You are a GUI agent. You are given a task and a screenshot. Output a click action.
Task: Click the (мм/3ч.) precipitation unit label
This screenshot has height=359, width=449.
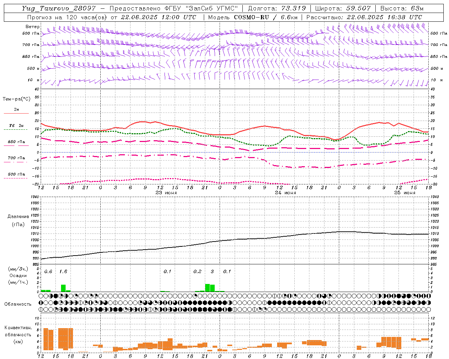(18, 269)
